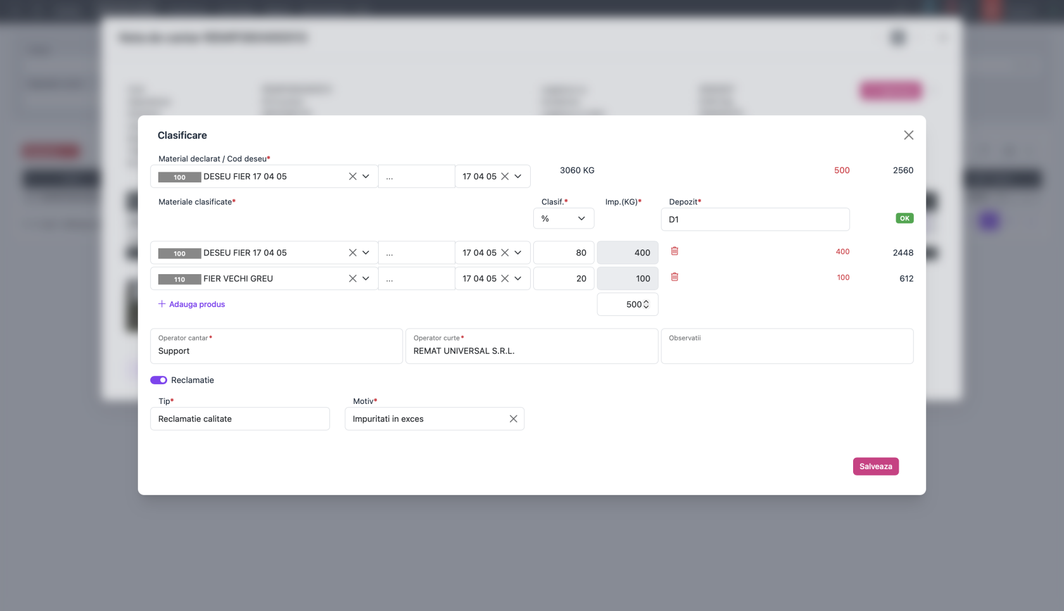Click the 2560 net value
Image resolution: width=1064 pixels, height=611 pixels.
click(903, 170)
